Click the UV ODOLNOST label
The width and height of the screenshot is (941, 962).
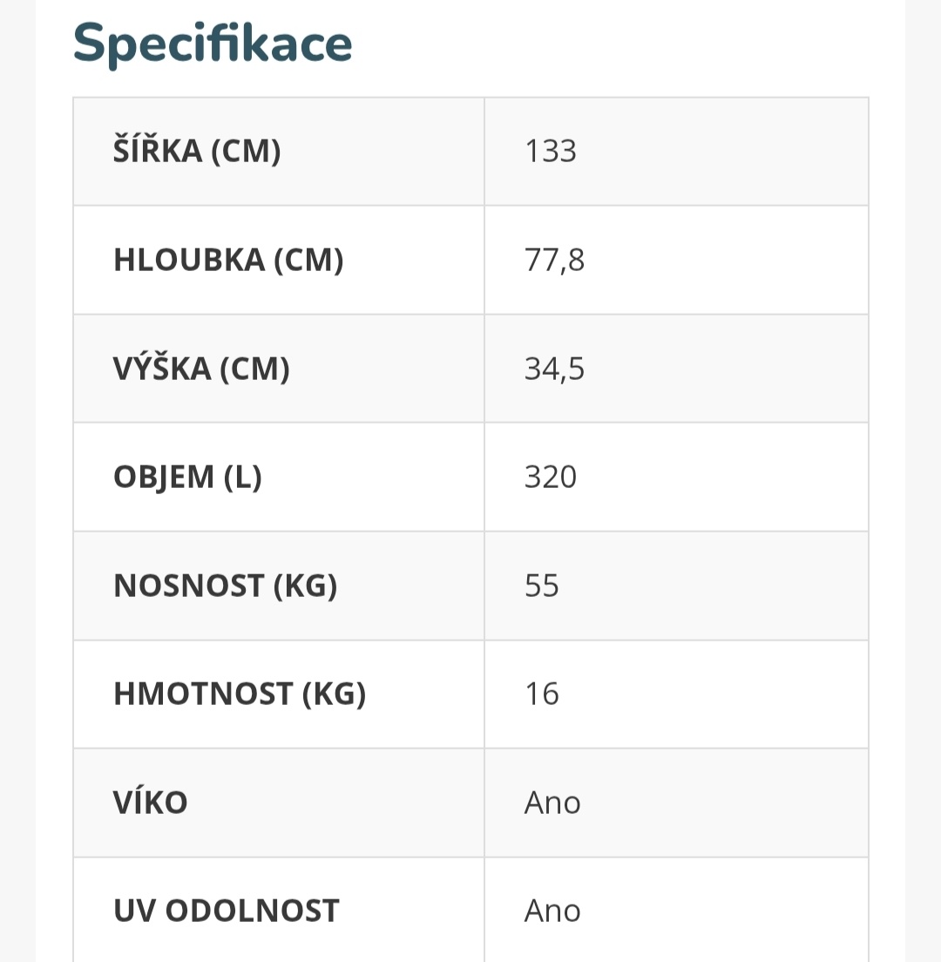(x=226, y=911)
